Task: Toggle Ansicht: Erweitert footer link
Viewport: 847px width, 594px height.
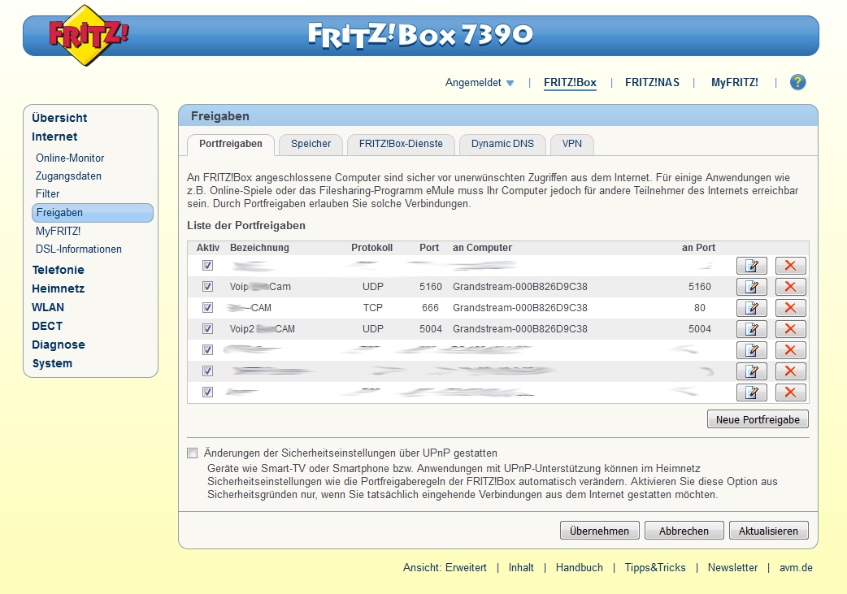Action: click(445, 567)
